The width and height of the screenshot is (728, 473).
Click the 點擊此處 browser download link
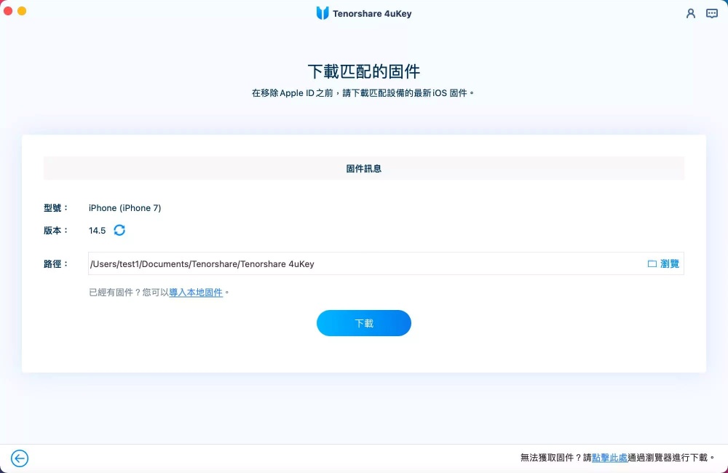pos(609,458)
